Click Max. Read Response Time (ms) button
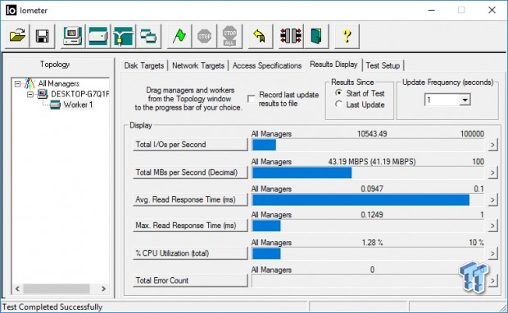Screen dimensions: 508x313 [190, 226]
